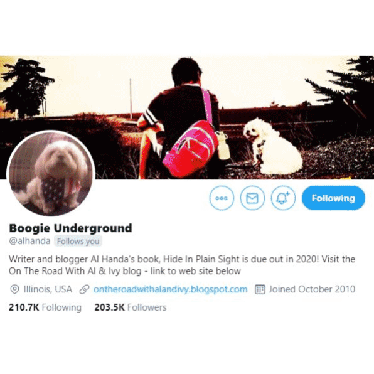Screen dimensions: 374x374
Task: Click the Joined October 2010 text
Action: pyautogui.click(x=312, y=289)
